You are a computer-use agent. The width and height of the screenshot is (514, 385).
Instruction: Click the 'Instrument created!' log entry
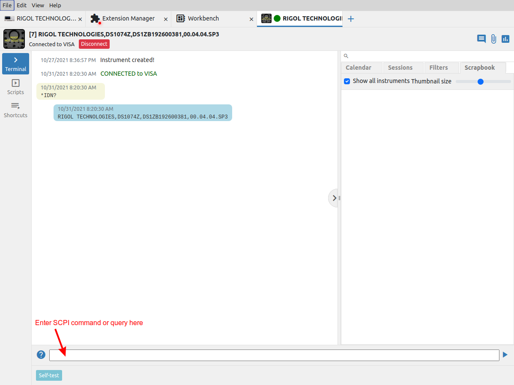click(x=127, y=60)
